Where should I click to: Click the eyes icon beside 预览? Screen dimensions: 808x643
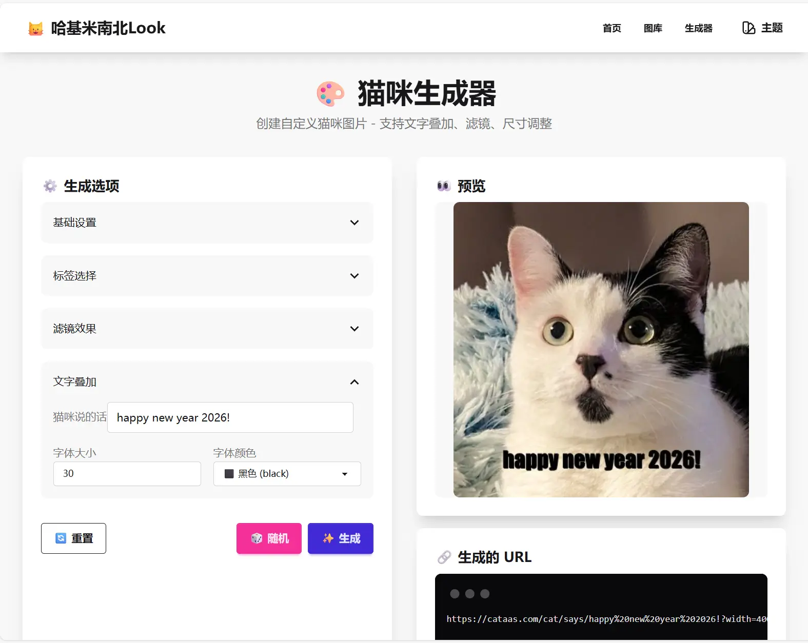click(x=444, y=186)
